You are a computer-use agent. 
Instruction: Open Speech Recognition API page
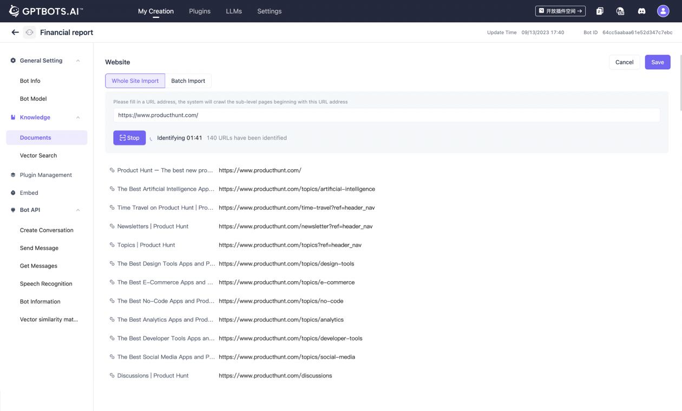(47, 284)
